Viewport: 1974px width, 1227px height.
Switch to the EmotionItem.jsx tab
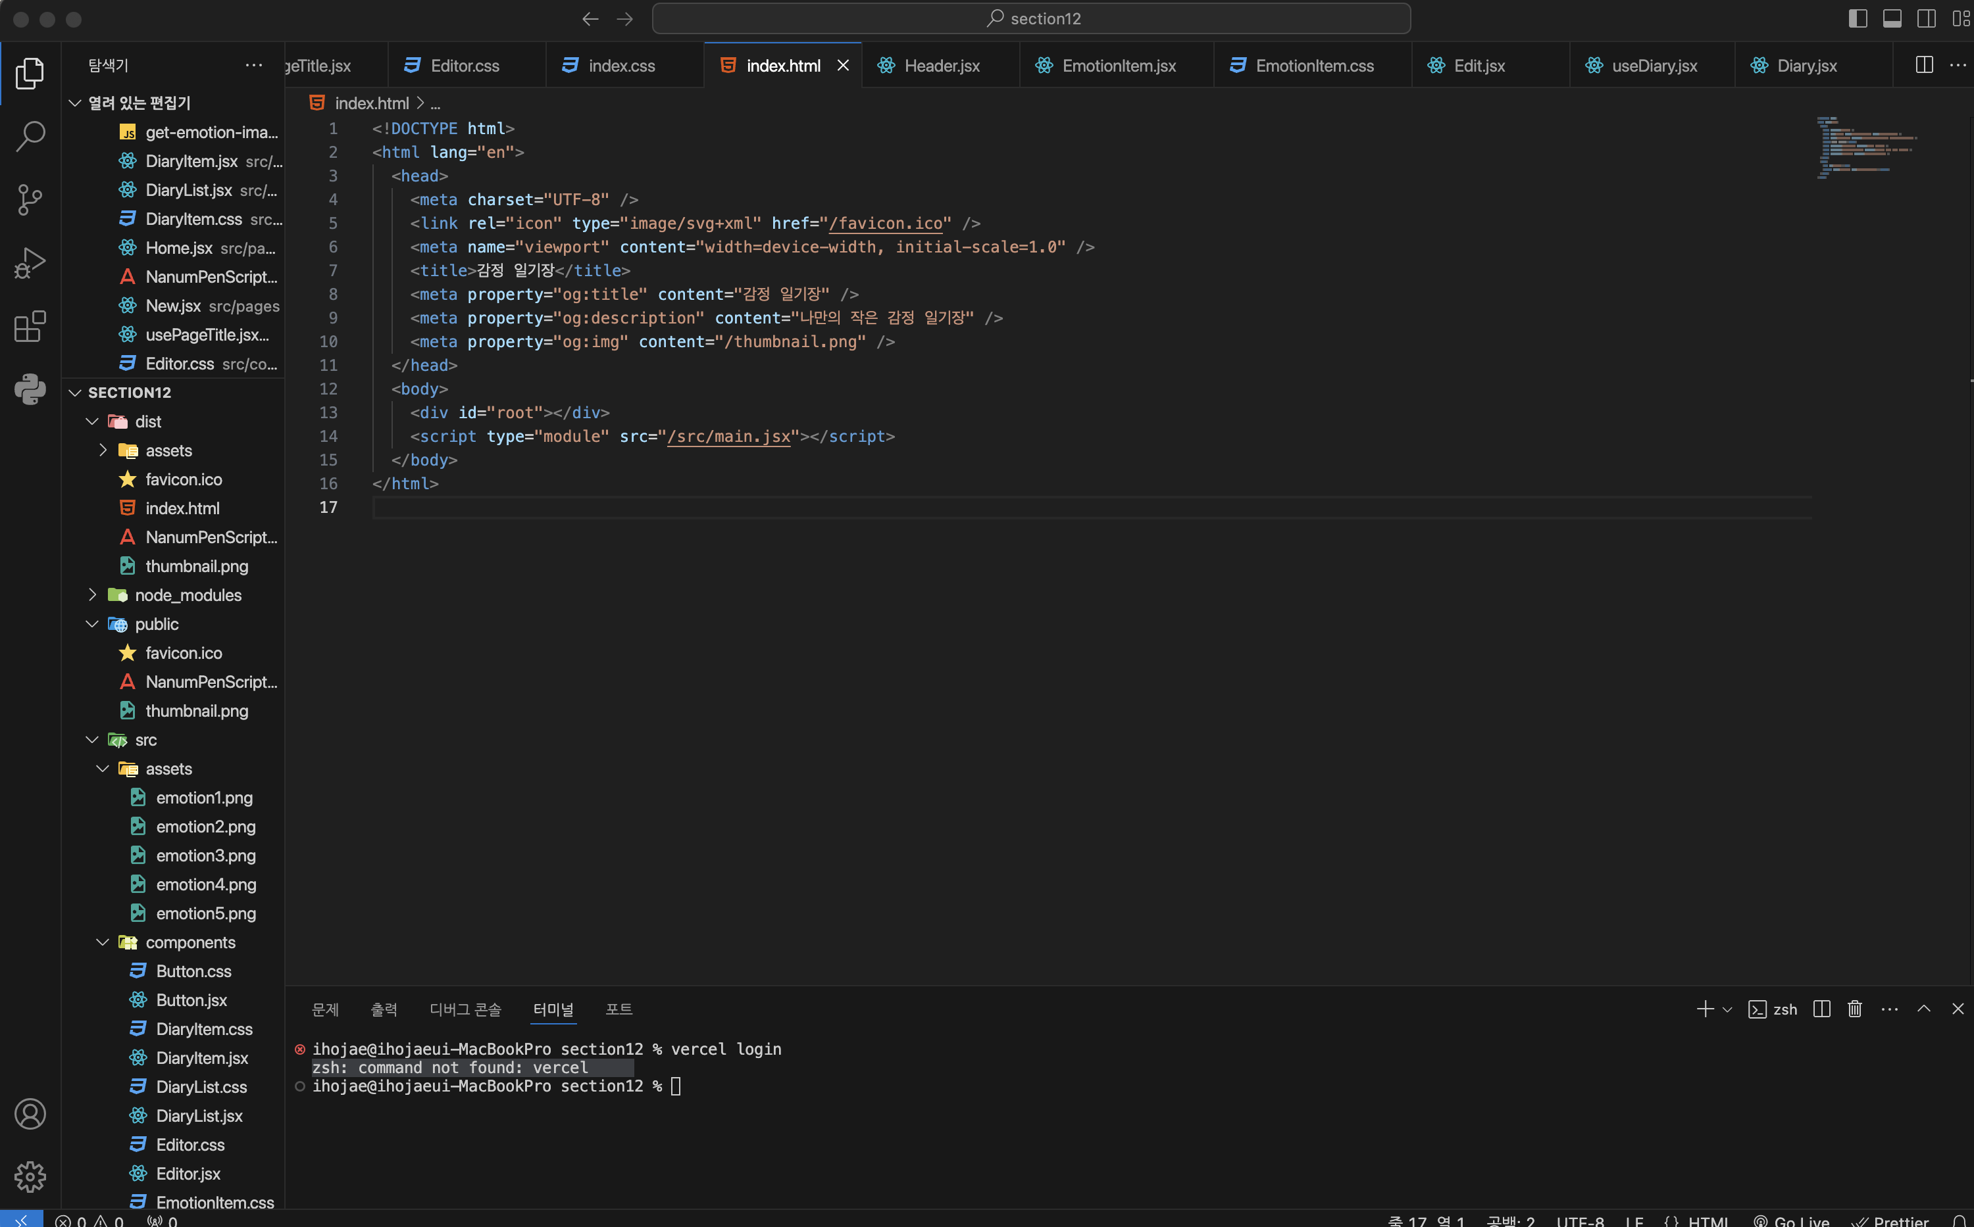pyautogui.click(x=1117, y=65)
